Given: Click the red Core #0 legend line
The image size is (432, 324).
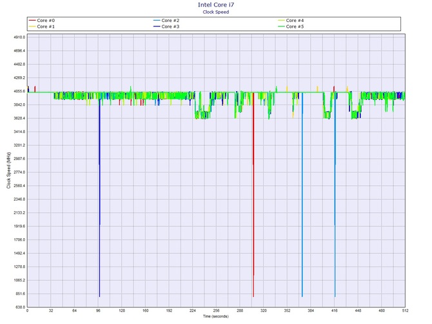Looking at the screenshot, I should (x=32, y=21).
